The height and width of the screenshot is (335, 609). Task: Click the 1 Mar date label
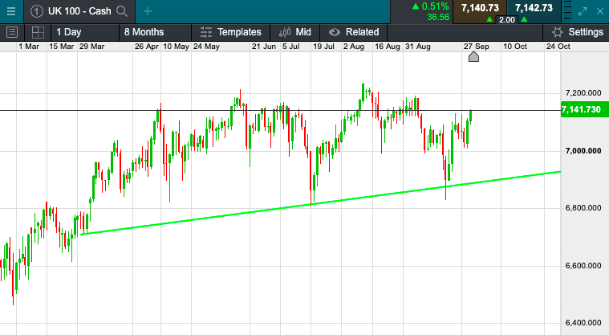tap(29, 47)
